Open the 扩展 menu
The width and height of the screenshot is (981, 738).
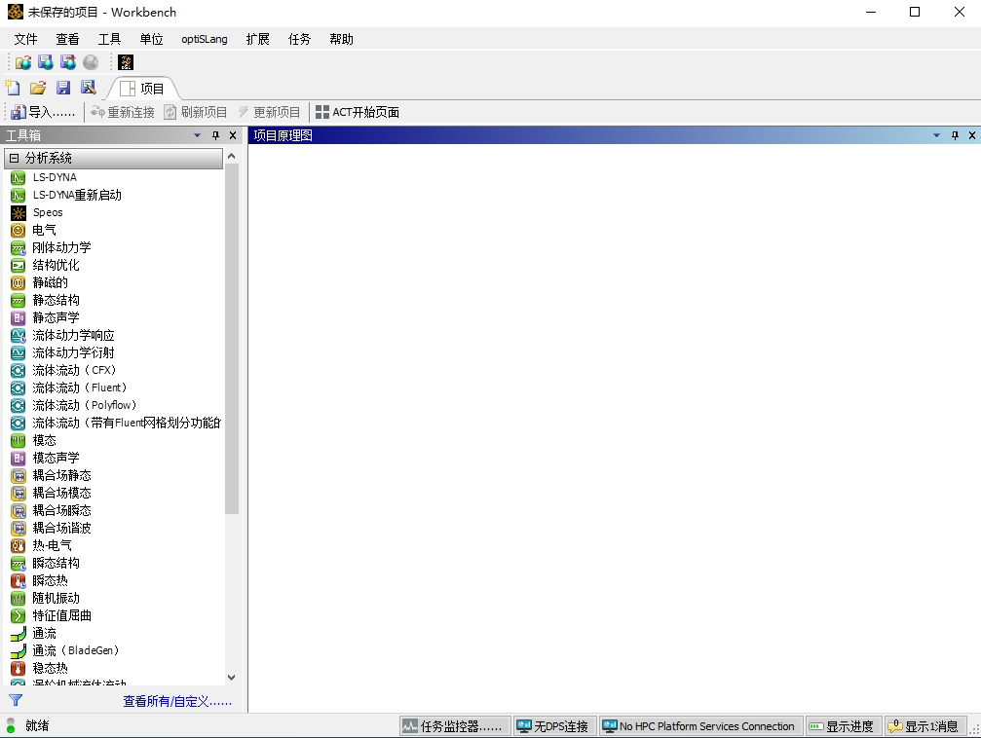tap(257, 39)
